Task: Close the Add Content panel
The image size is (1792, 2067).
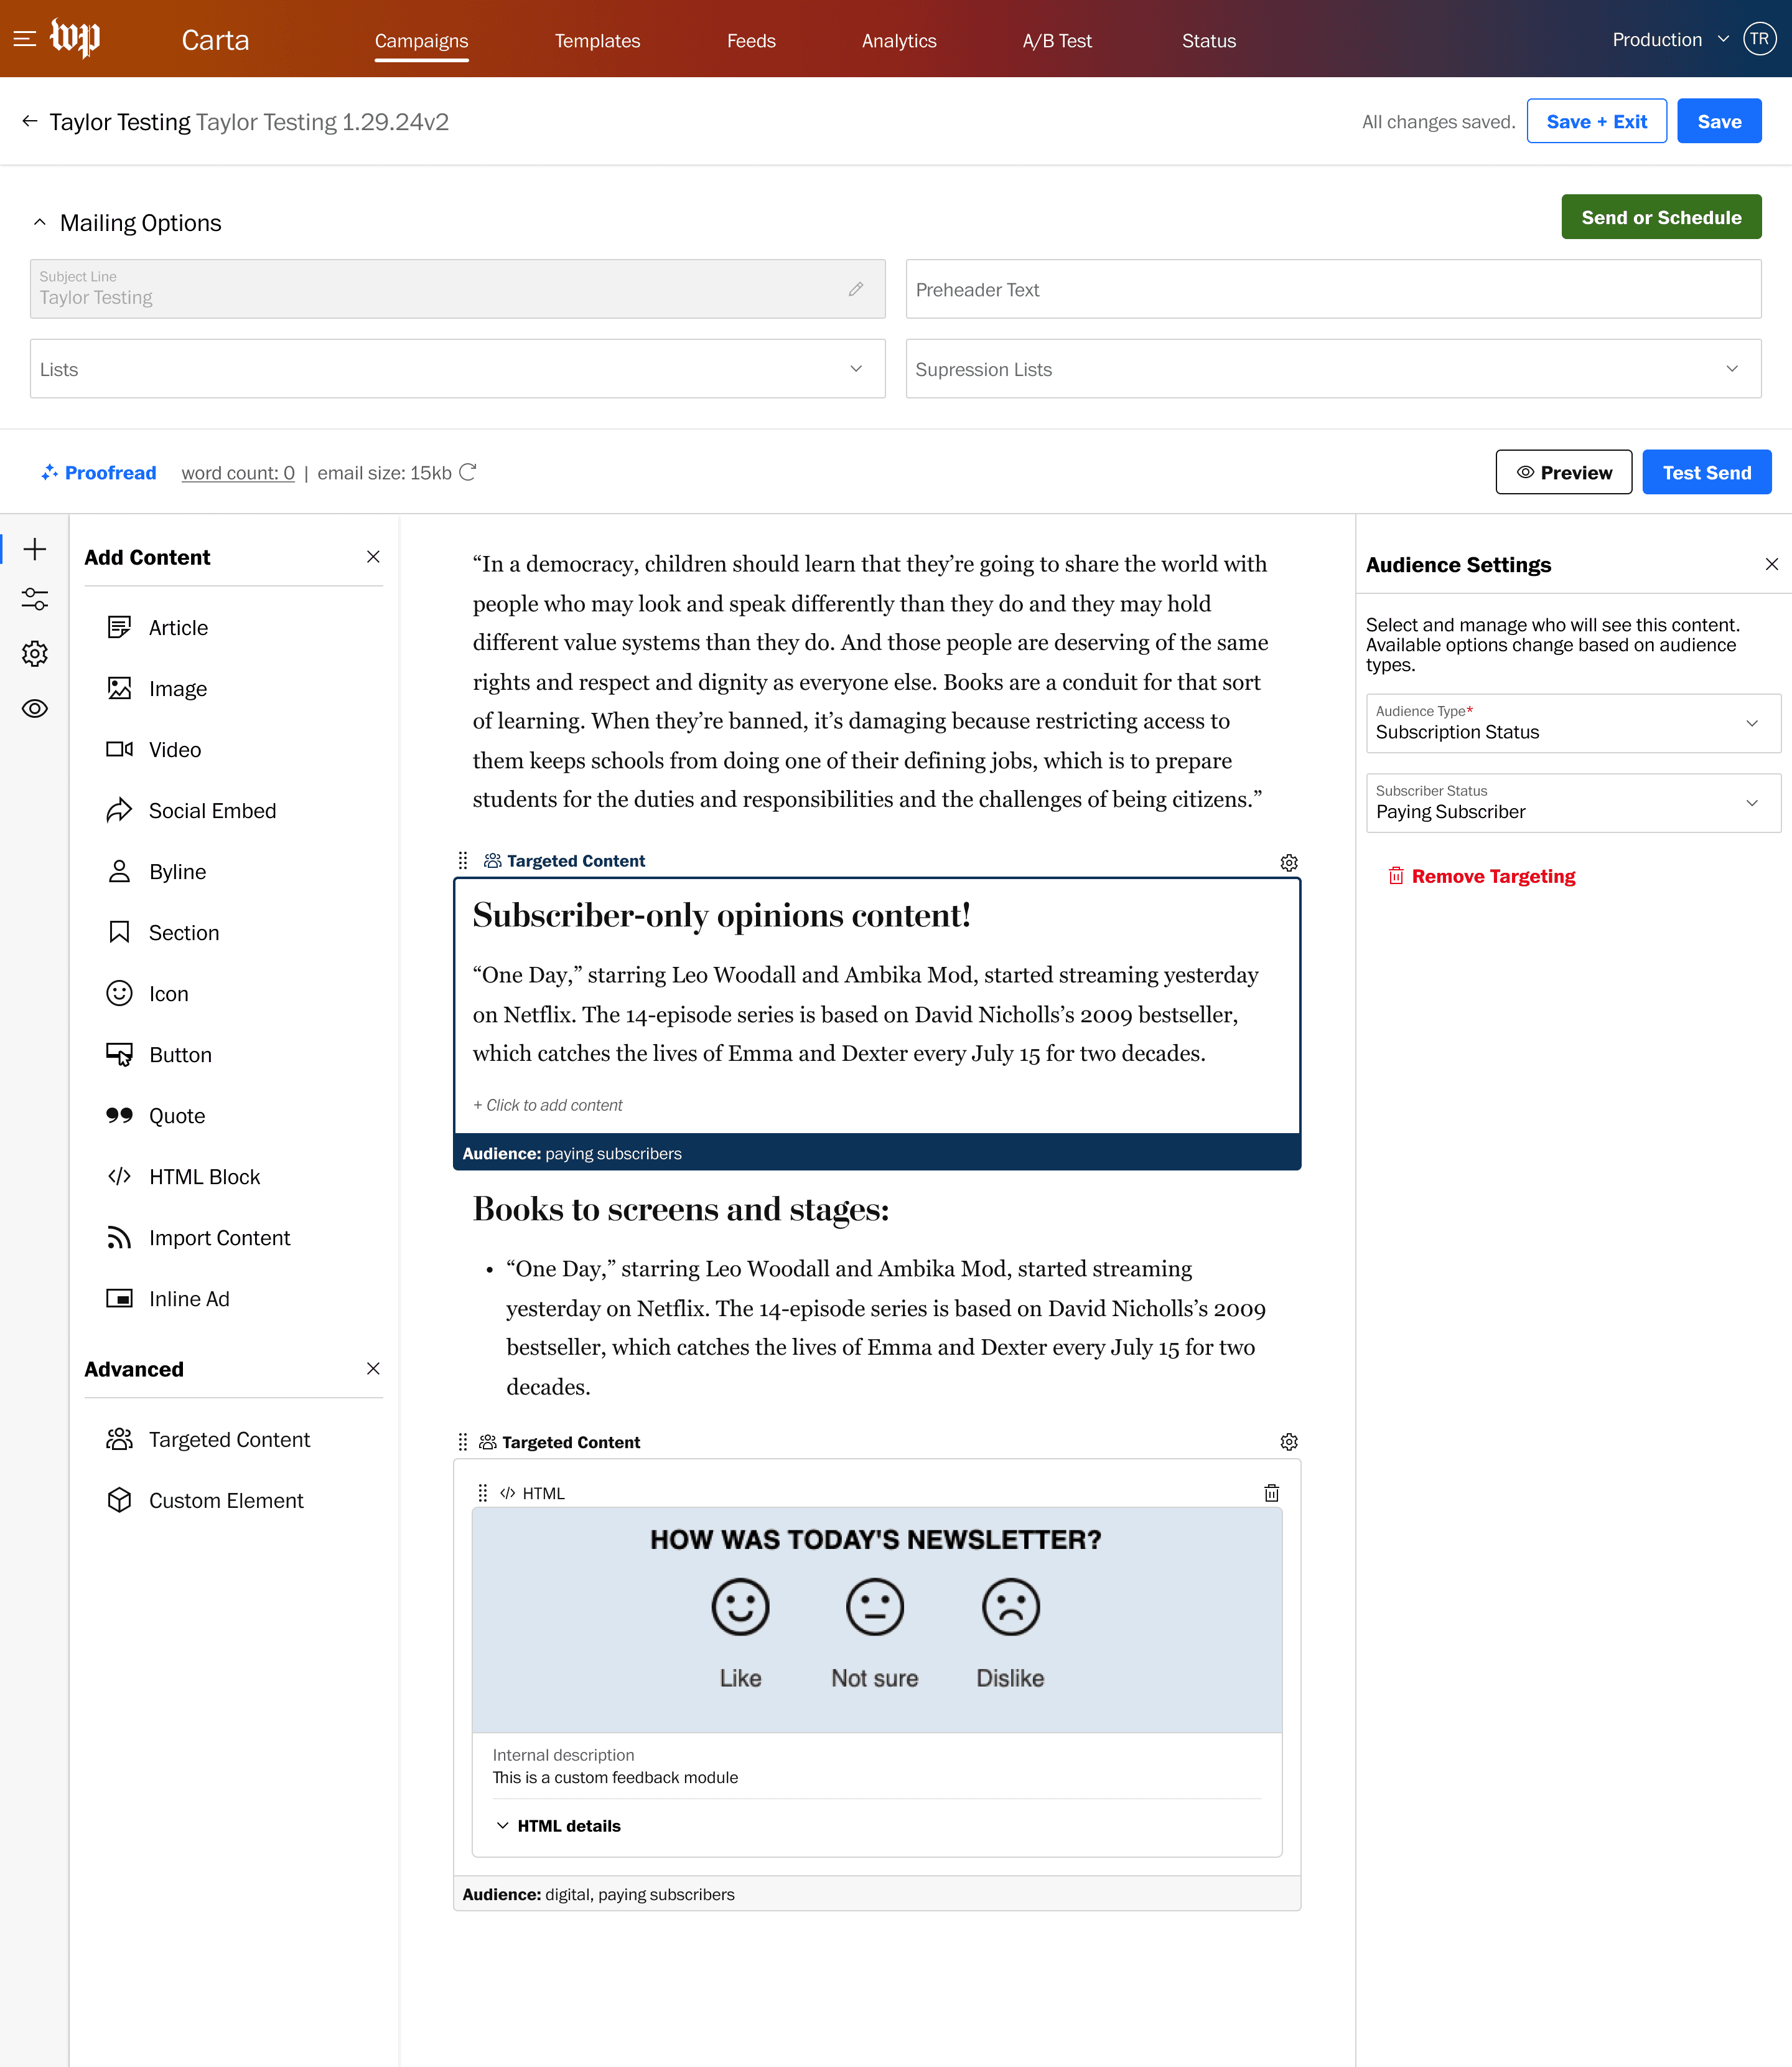Action: click(373, 556)
